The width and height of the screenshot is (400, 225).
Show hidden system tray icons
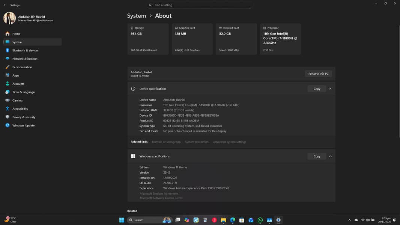click(349, 220)
